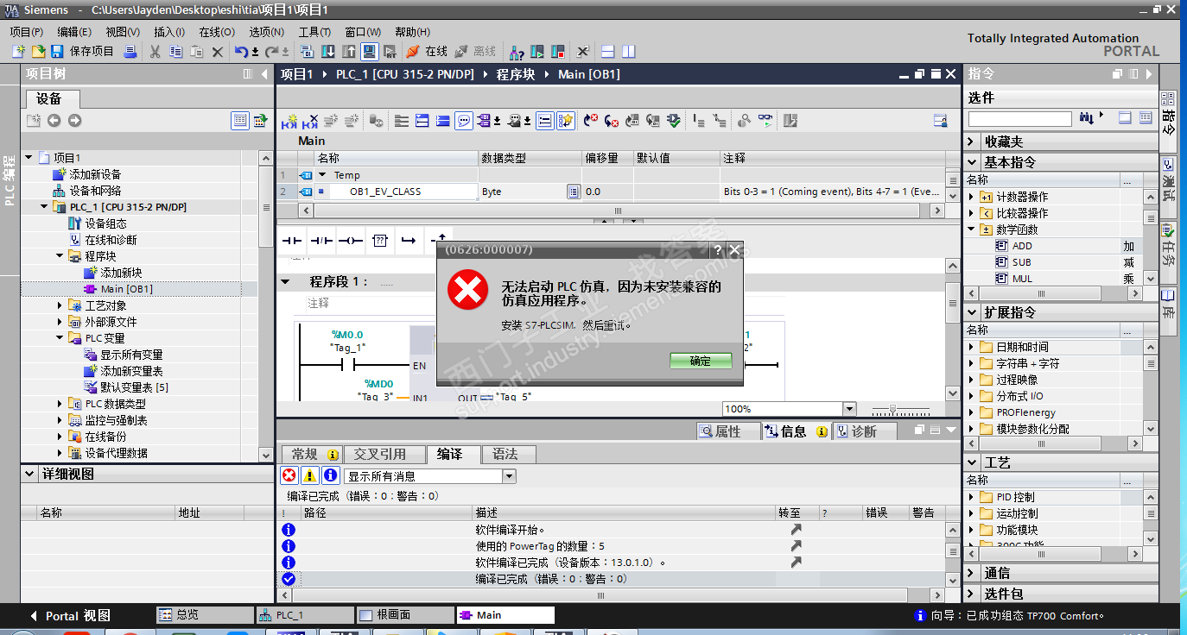Viewport: 1187px width, 635px height.
Task: Collapse the PLC 变量 tree node
Action: coord(60,338)
